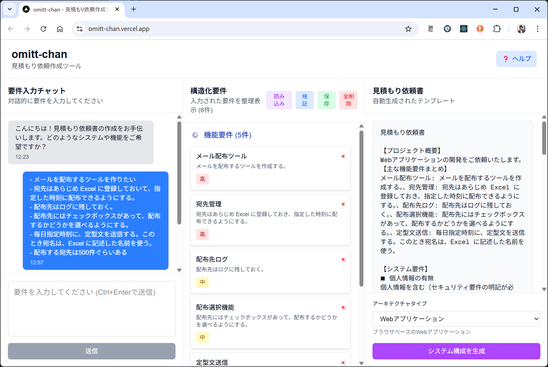The width and height of the screenshot is (548, 367).
Task: Focus the 要件を入力してください text area
Action: tap(91, 308)
